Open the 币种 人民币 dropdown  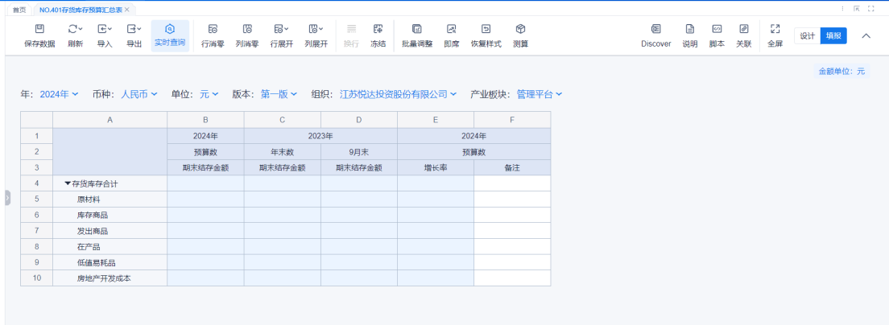point(139,94)
